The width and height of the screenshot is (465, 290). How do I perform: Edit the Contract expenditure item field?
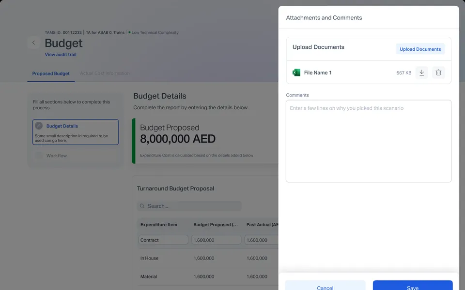tap(163, 240)
